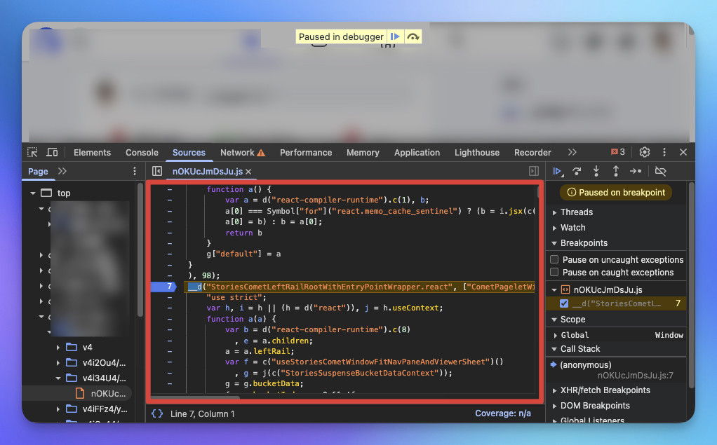This screenshot has width=717, height=445.
Task: Enable Pause on uncaught exceptions
Action: pos(554,259)
